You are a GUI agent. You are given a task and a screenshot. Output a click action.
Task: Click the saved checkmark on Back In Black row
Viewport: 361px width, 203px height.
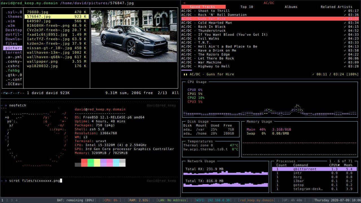[345, 27]
